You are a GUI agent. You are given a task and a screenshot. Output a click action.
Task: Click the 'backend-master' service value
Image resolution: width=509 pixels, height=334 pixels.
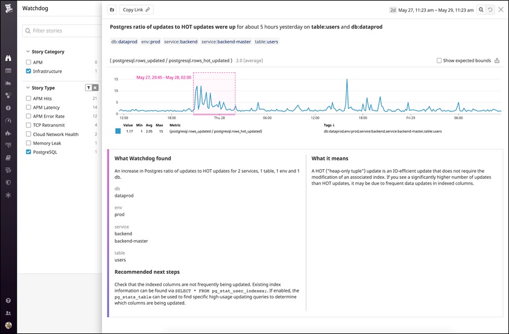131,241
